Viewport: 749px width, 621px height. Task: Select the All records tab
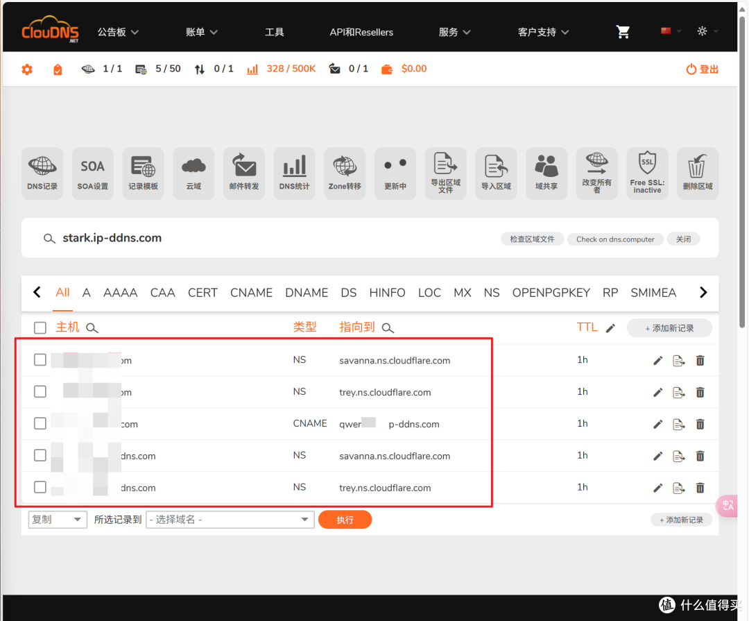coord(62,293)
